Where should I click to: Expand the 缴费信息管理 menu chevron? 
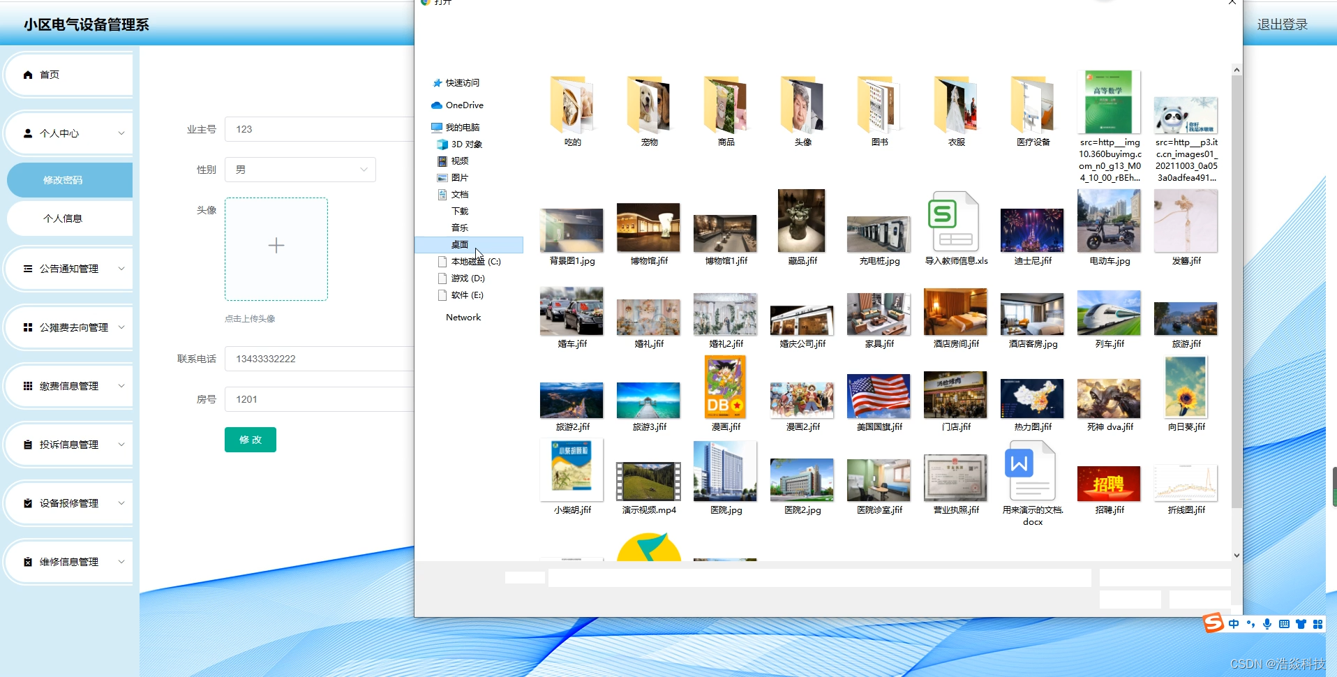(x=121, y=386)
